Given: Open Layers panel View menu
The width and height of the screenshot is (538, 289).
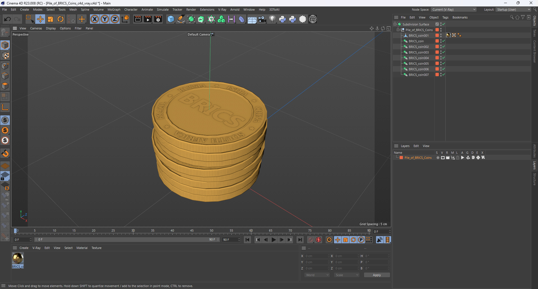Looking at the screenshot, I should pos(426,146).
